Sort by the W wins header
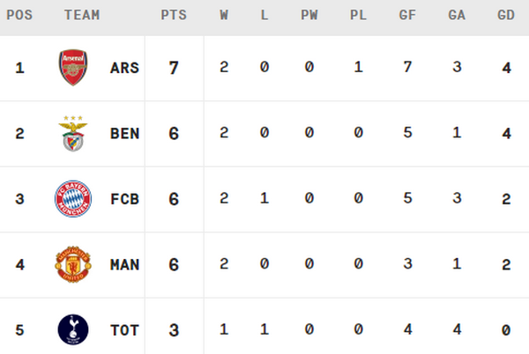 click(224, 16)
